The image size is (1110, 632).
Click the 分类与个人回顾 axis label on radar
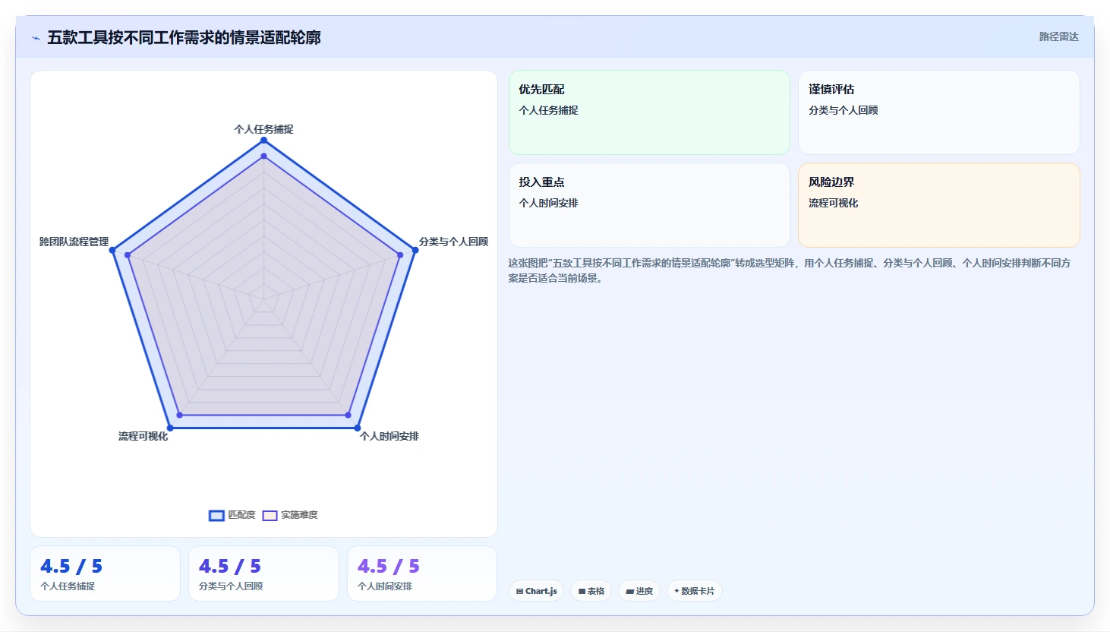point(453,242)
